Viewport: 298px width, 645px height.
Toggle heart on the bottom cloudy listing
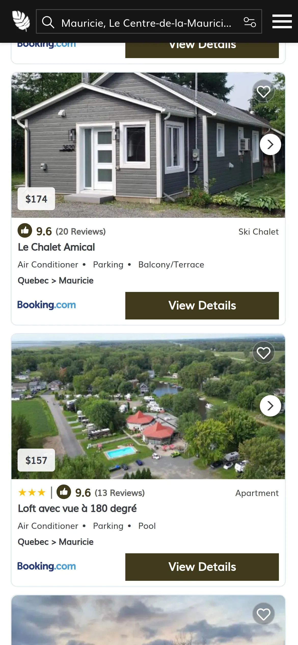coord(263,614)
